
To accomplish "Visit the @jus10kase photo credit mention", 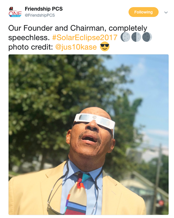I will pos(76,47).
